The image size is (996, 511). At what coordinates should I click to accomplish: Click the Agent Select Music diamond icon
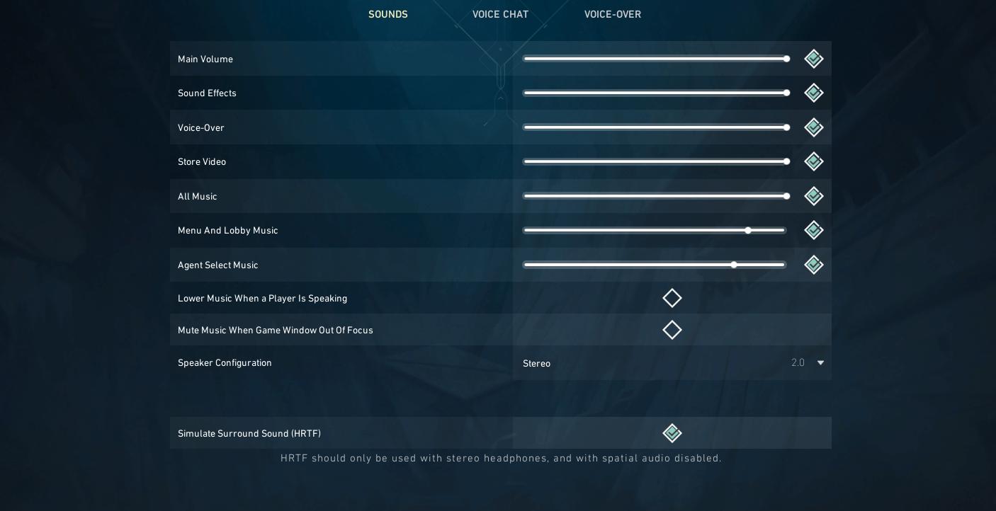[x=814, y=265]
